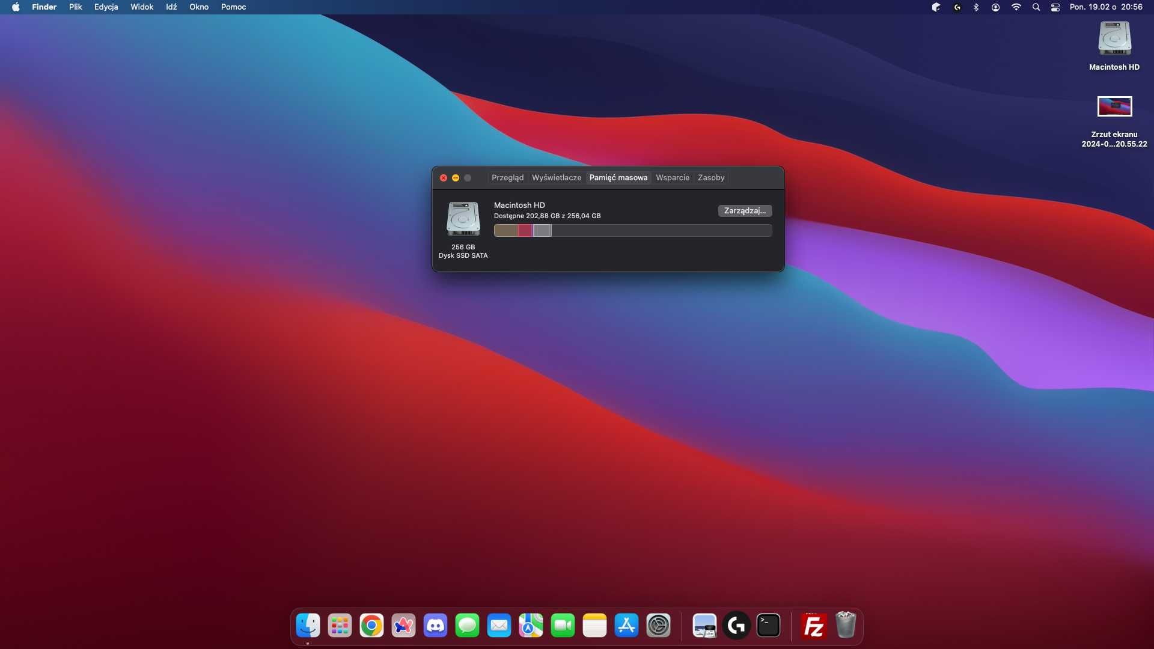Viewport: 1154px width, 649px height.
Task: Open the Okno menu
Action: pyautogui.click(x=199, y=7)
